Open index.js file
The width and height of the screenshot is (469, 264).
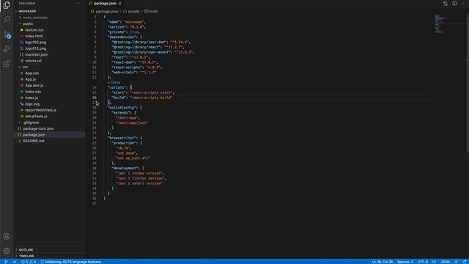(x=32, y=98)
